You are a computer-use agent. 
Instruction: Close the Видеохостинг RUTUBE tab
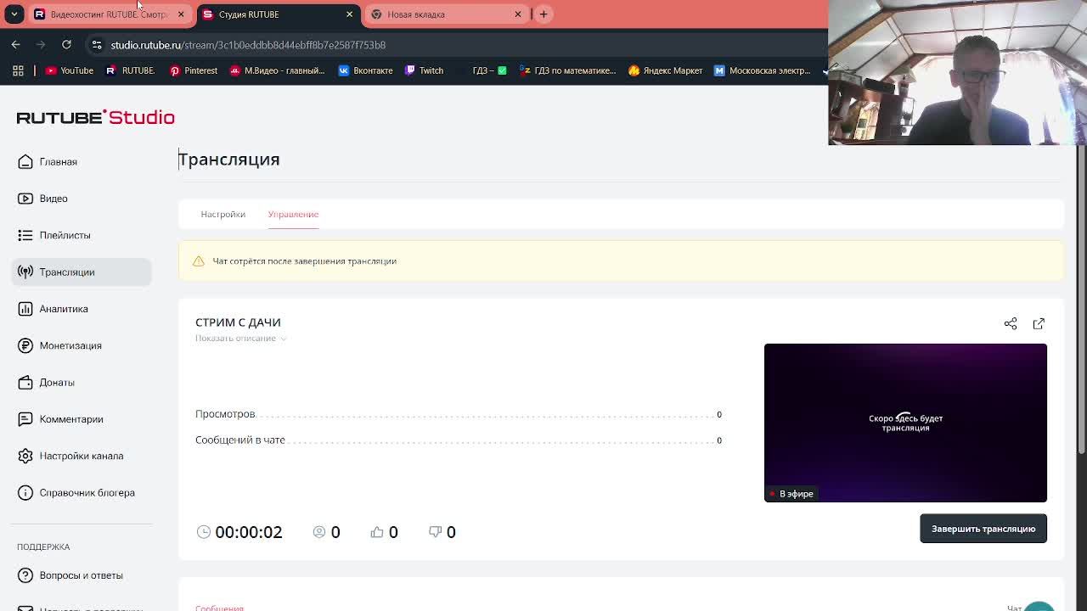(181, 14)
